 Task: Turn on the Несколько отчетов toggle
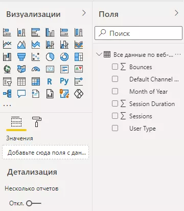[34, 203]
